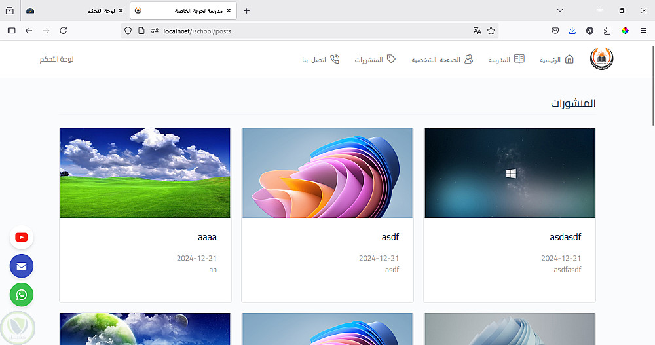Click the tag icon beside المنشورات
The image size is (655, 345).
[392, 60]
